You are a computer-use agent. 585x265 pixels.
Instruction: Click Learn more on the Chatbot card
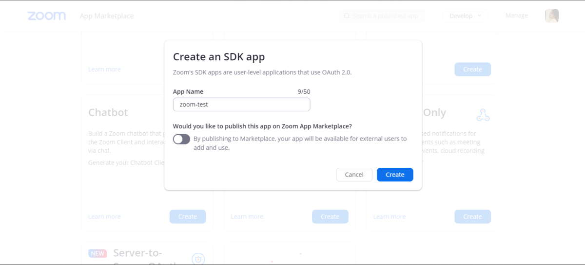104,217
